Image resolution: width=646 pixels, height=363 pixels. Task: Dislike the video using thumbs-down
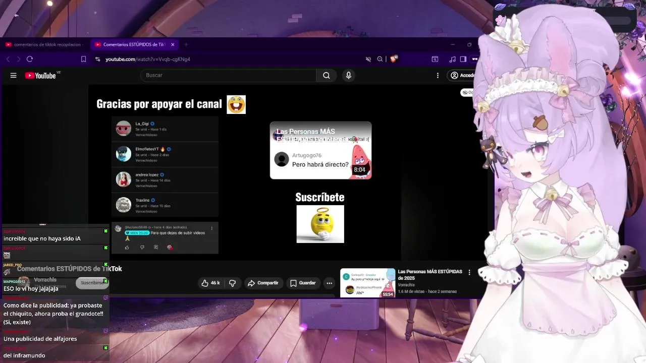(233, 283)
